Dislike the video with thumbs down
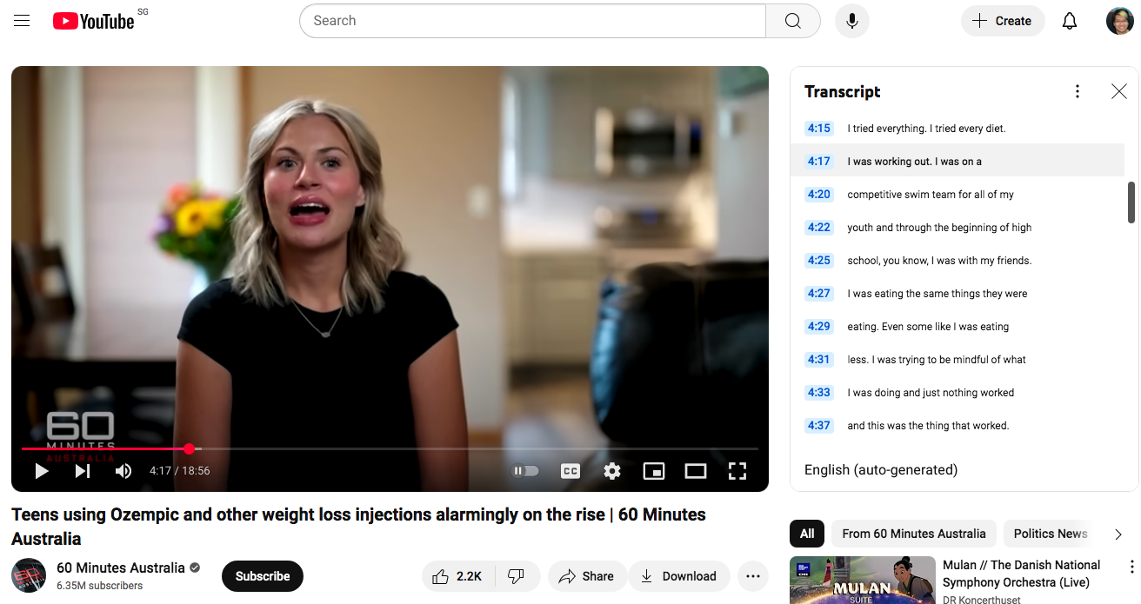1141x604 pixels. (x=517, y=576)
